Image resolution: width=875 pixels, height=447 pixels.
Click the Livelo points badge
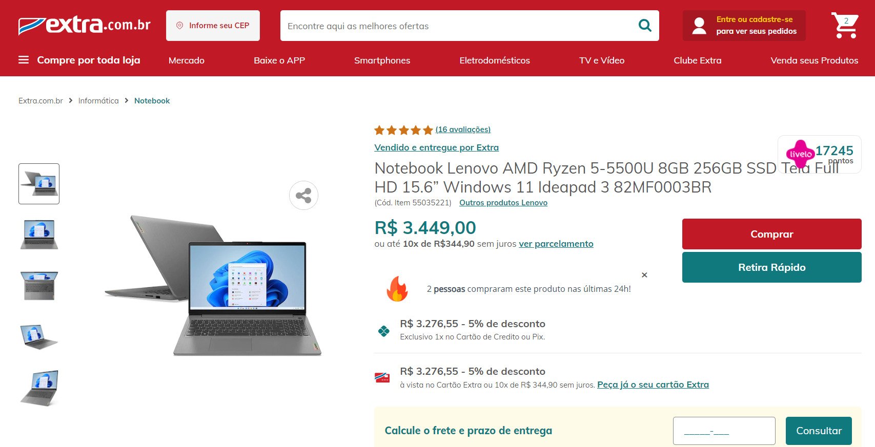819,154
